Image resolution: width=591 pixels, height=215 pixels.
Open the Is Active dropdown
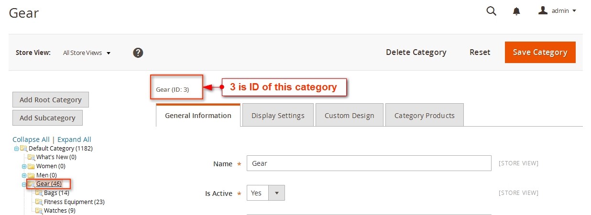(266, 193)
